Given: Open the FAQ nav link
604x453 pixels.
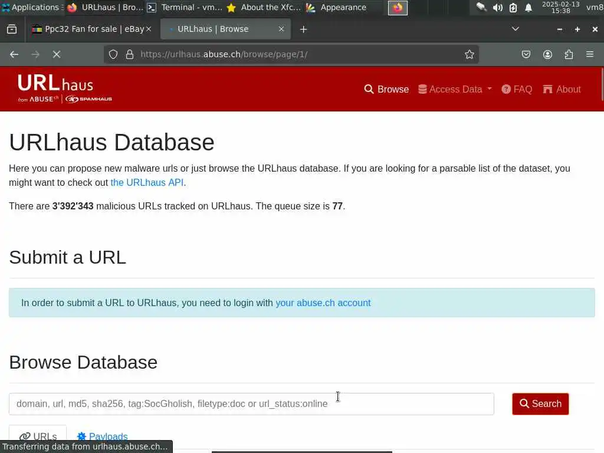Looking at the screenshot, I should point(517,90).
